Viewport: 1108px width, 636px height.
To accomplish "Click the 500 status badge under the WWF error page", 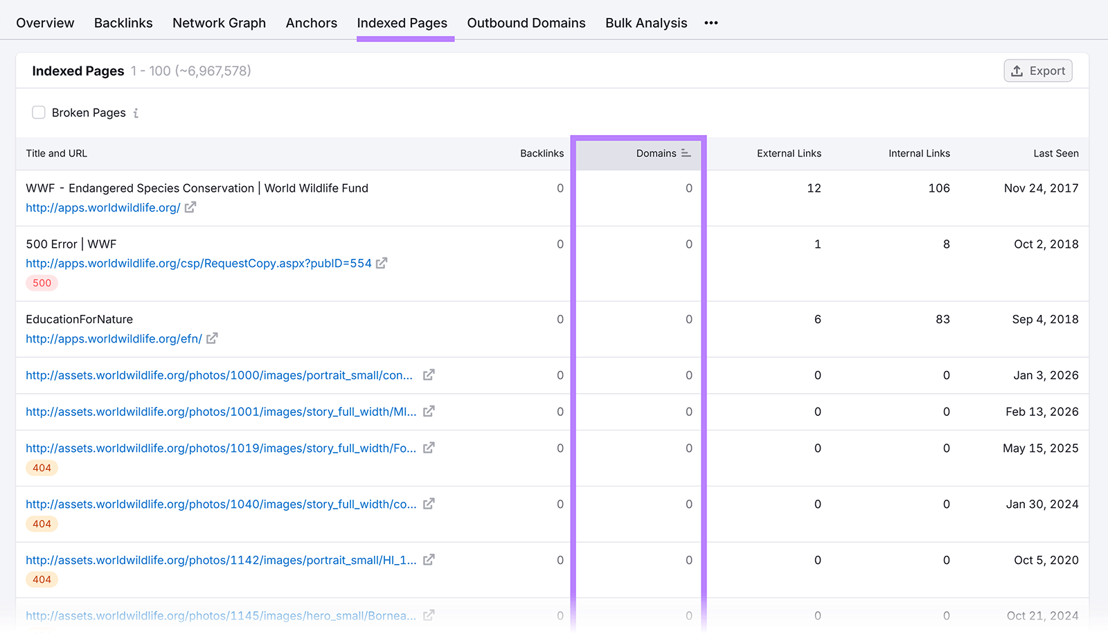I will pos(42,282).
